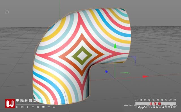This screenshot has width=181, height=112.
Task: Click the small circle marker in the viewport corner
Action: point(7,12)
